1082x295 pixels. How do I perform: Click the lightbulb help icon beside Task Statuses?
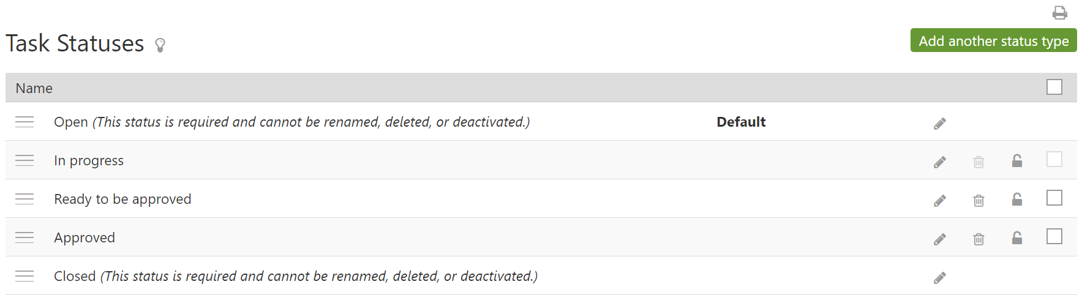click(160, 45)
